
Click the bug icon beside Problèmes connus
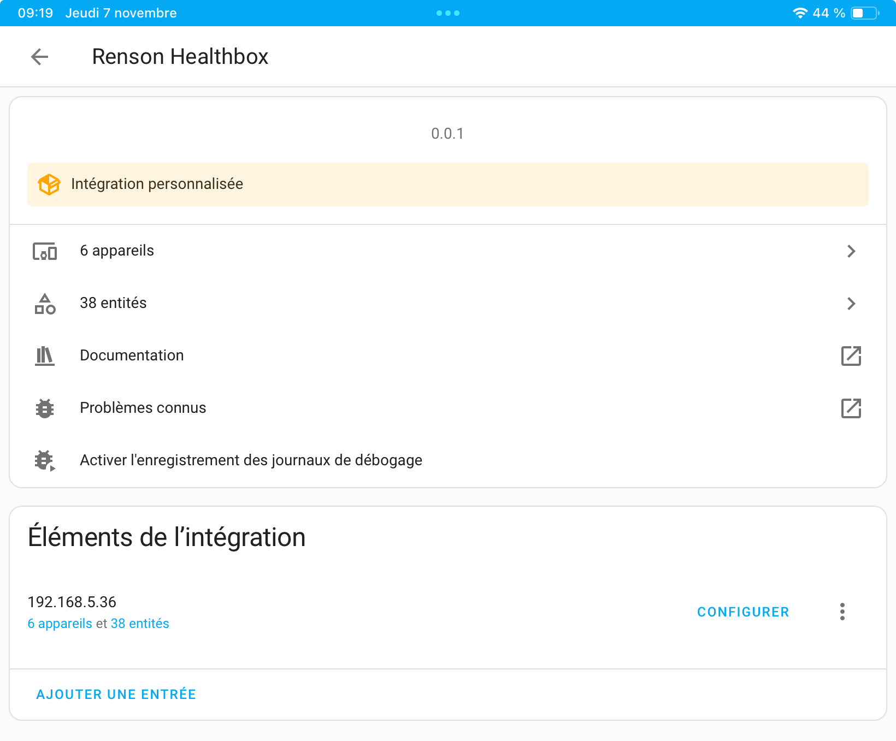[x=45, y=408]
